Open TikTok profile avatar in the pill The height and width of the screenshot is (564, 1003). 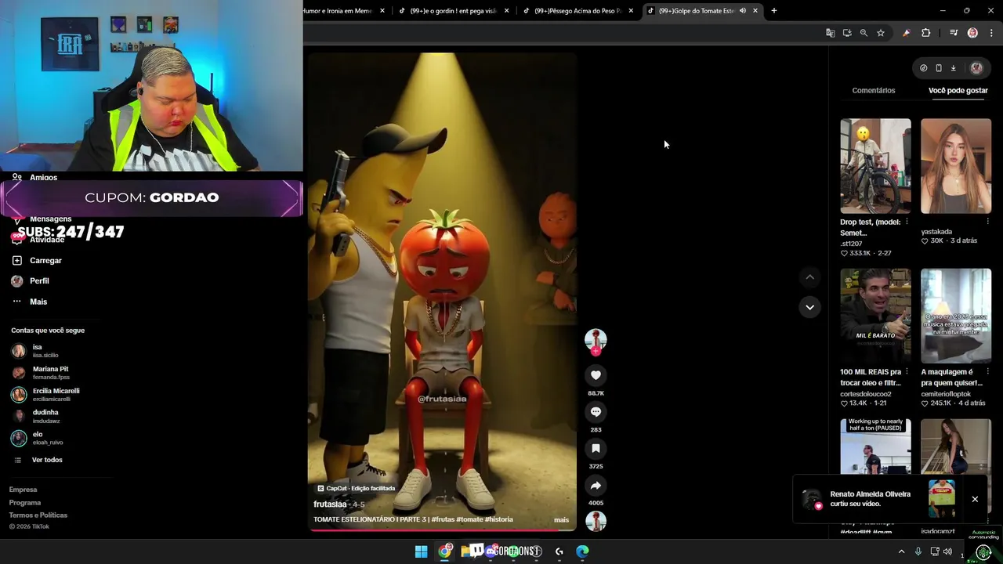tap(976, 68)
